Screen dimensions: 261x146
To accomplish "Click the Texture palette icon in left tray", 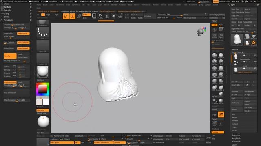I will tap(2, 7).
